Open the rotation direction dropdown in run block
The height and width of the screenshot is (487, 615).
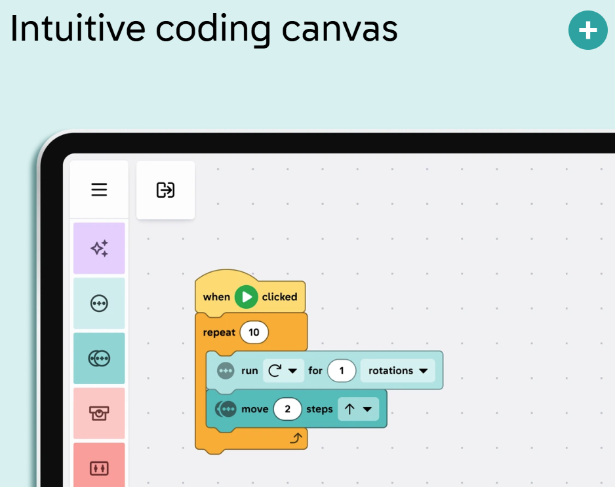[x=283, y=370]
